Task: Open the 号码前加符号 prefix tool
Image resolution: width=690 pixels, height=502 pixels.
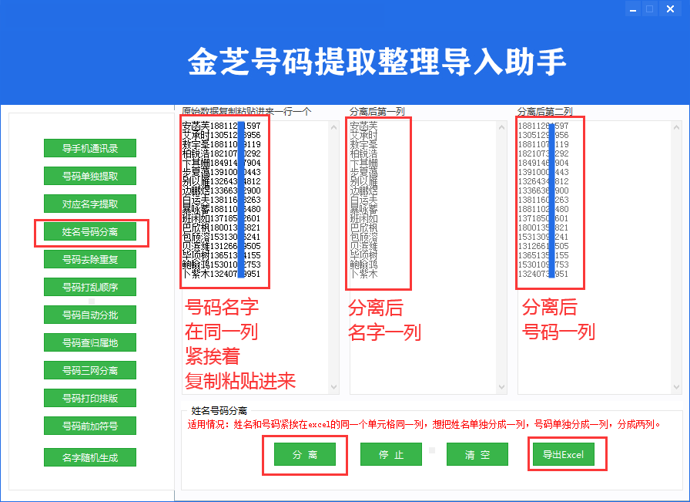Action: [x=89, y=426]
